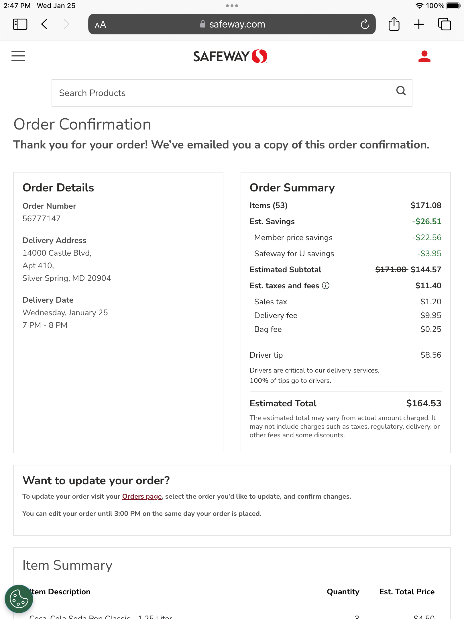Tap the three-dot multitasking control
This screenshot has height=619, width=464.
click(x=232, y=6)
